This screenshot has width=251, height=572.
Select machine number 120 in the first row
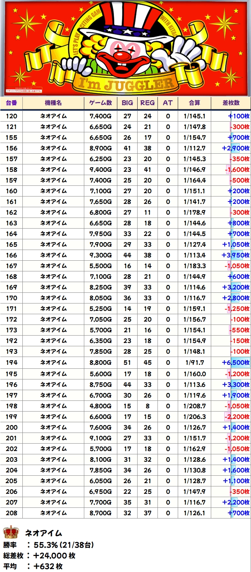click(x=11, y=116)
